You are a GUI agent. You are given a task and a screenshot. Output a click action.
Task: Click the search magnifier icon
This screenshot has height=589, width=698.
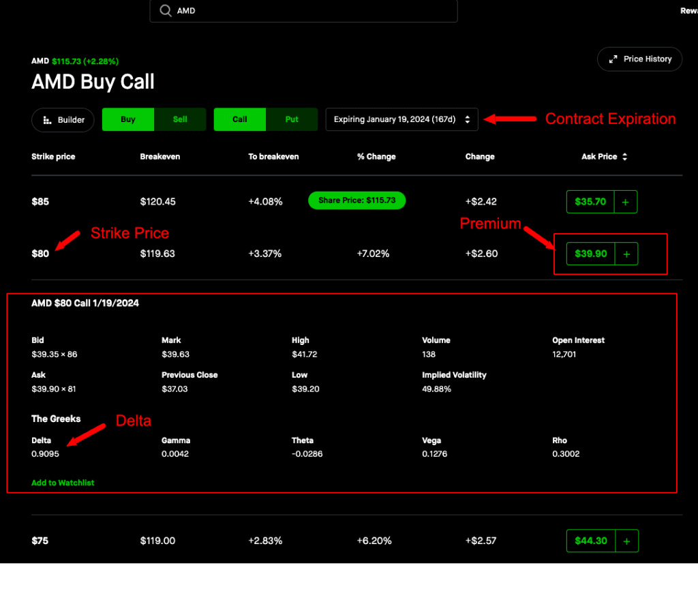[166, 11]
